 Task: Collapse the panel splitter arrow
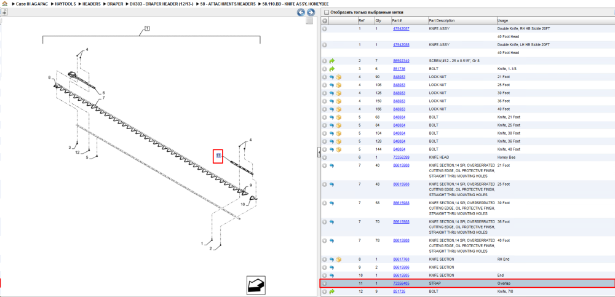319,152
